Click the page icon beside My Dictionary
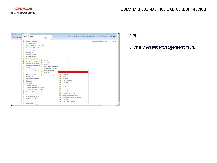 24,103
